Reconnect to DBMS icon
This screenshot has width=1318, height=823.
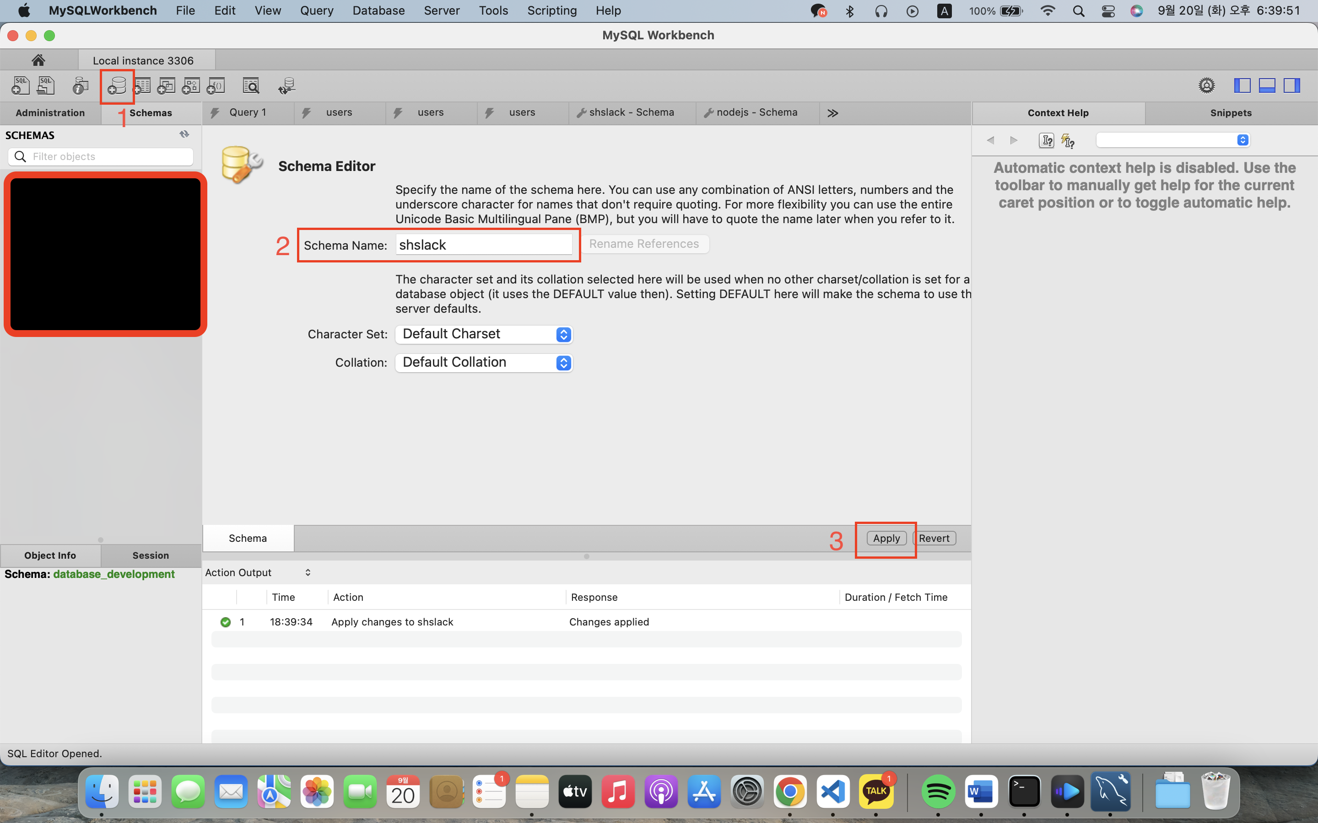click(286, 86)
